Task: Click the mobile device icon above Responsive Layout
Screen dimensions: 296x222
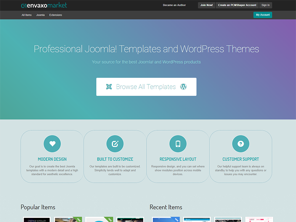Action: click(x=178, y=144)
